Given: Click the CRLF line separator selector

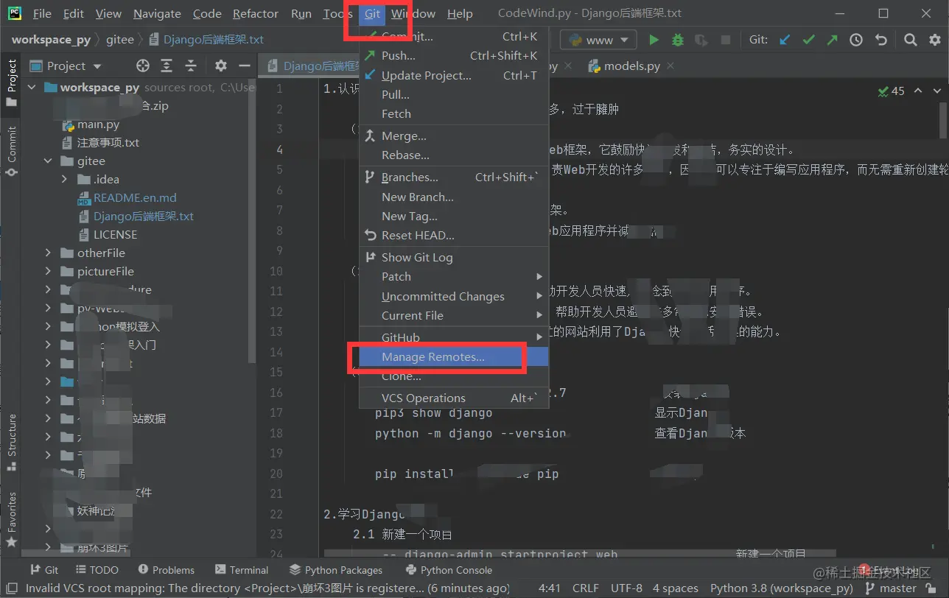Looking at the screenshot, I should point(586,588).
